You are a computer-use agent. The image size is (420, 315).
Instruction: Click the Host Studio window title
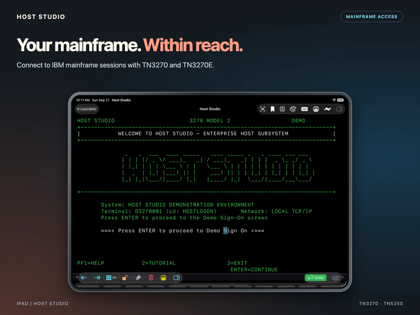click(x=210, y=109)
